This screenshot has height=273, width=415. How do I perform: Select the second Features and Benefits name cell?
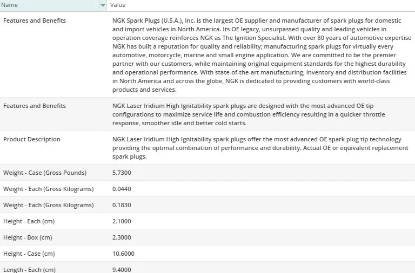35,106
